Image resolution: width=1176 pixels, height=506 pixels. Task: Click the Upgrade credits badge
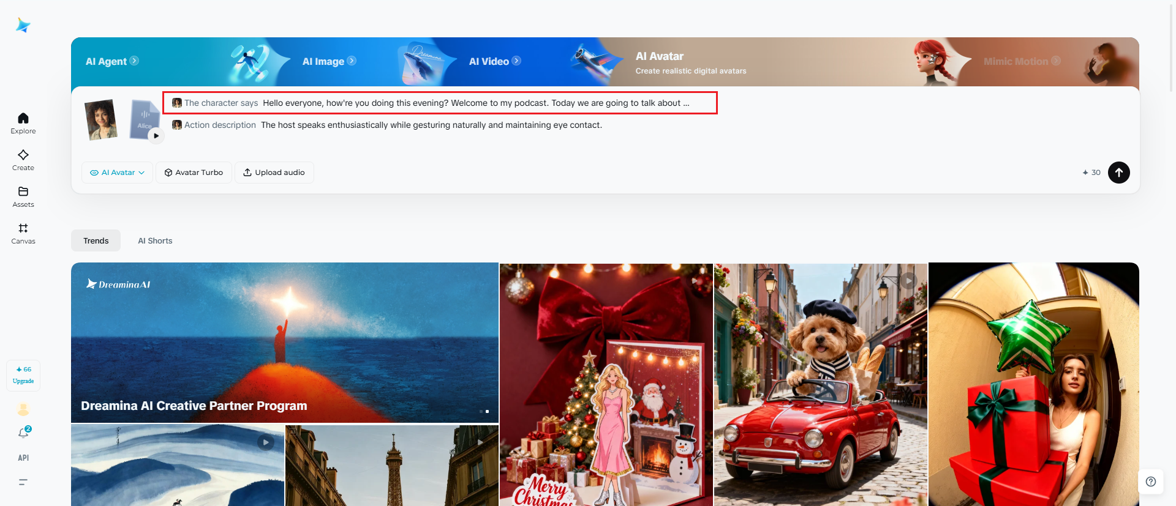click(x=23, y=375)
